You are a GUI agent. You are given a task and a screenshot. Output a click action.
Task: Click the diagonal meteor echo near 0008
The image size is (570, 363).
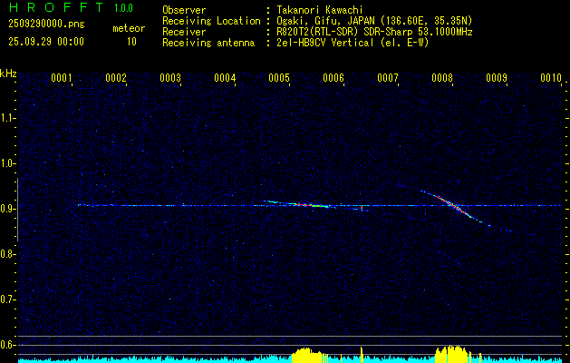pos(454,207)
